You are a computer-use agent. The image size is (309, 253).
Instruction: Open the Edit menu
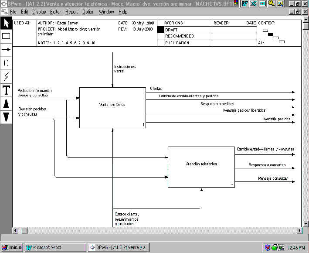pos(24,12)
